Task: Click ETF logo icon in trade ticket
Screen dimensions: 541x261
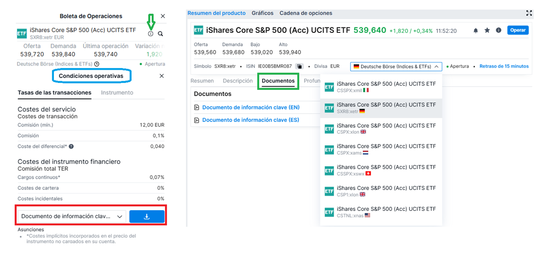Action: 22,34
